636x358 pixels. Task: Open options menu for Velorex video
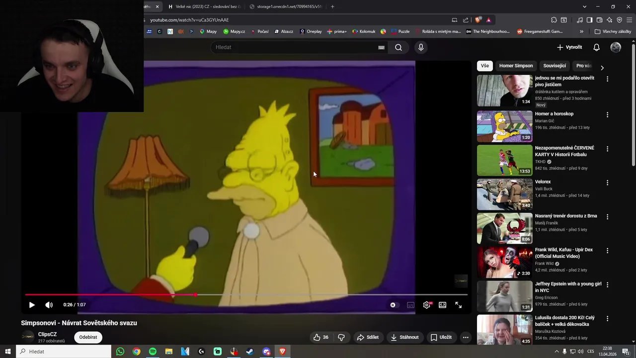pyautogui.click(x=607, y=182)
